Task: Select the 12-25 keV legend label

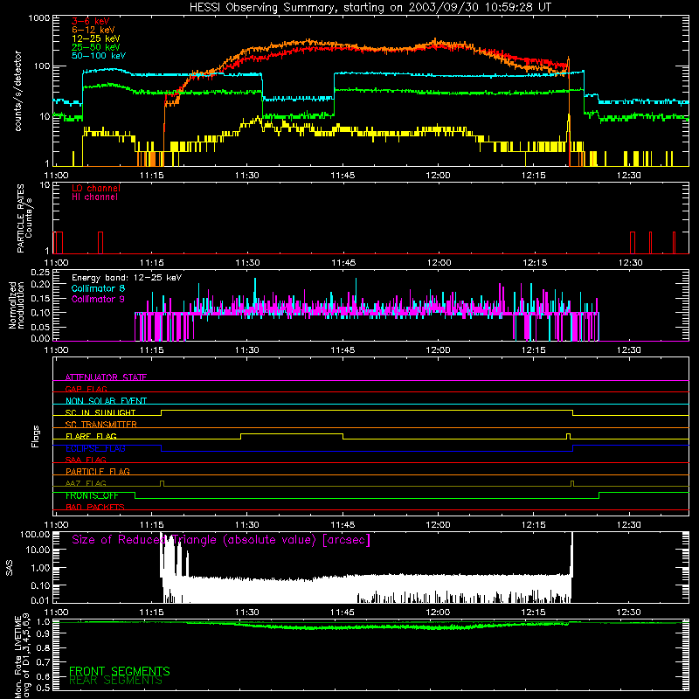Action: (x=96, y=38)
